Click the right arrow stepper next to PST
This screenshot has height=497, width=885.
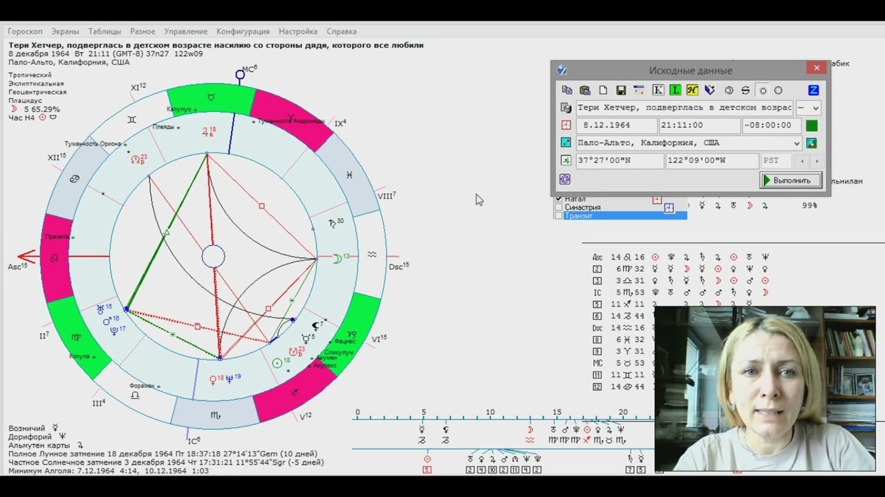[817, 161]
